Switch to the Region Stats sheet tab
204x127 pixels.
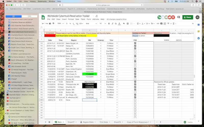pyautogui.click(x=88, y=122)
